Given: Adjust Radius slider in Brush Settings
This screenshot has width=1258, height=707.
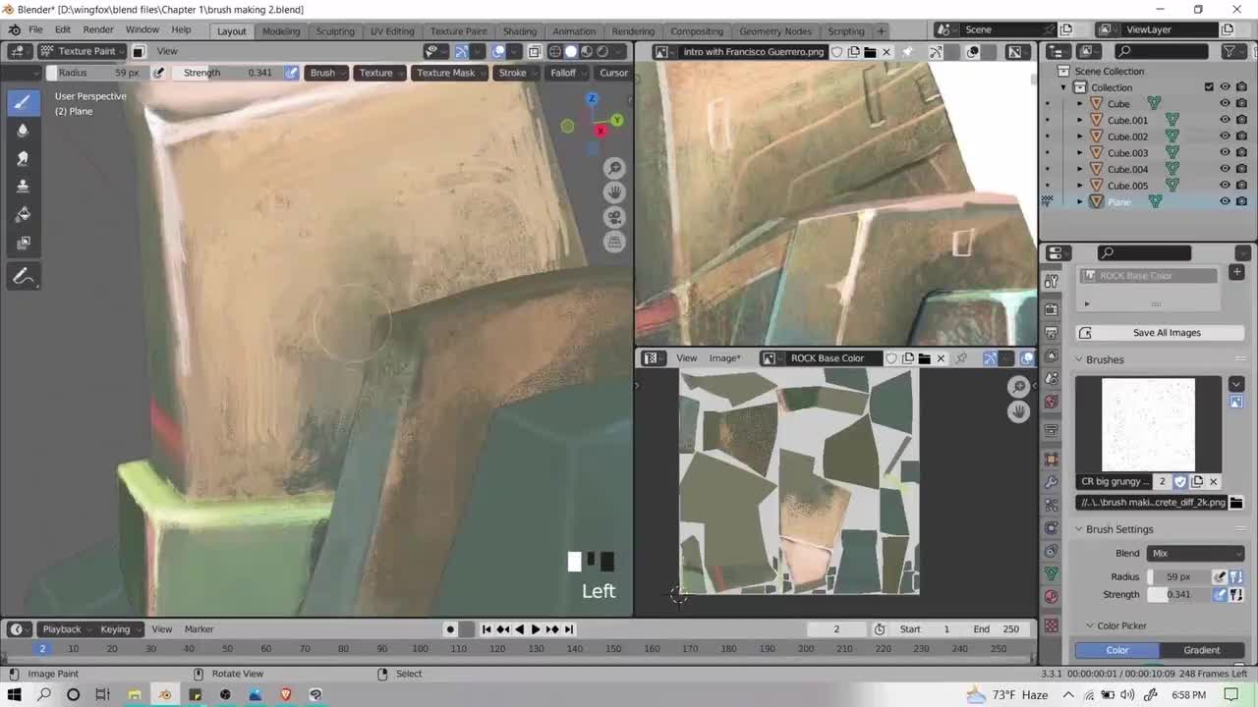Looking at the screenshot, I should (1178, 577).
